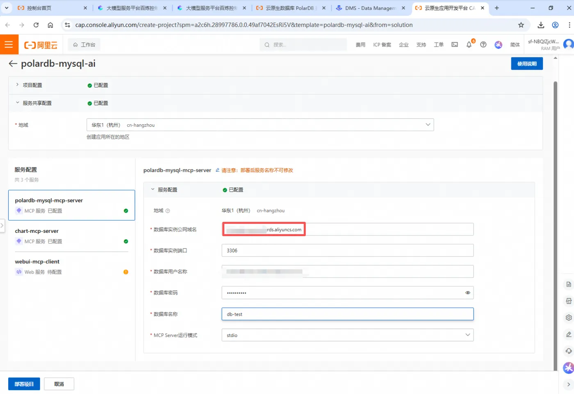Open the 支持 menu
The image size is (574, 394).
point(421,45)
